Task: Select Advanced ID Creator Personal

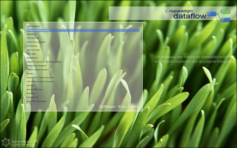Action: tap(39, 77)
